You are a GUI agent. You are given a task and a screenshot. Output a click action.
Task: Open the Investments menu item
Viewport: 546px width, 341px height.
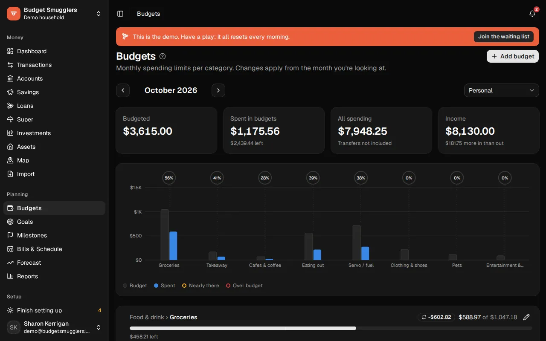[54, 133]
